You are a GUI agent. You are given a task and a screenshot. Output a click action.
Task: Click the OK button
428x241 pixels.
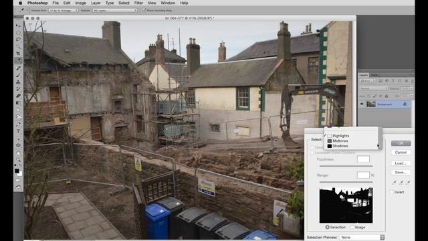401,143
